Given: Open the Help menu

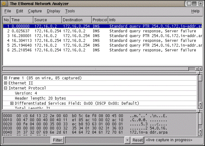Looking at the screenshot, I should [195, 11].
